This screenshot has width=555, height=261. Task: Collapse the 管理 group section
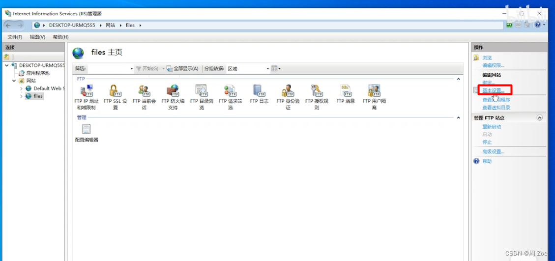[x=458, y=117]
